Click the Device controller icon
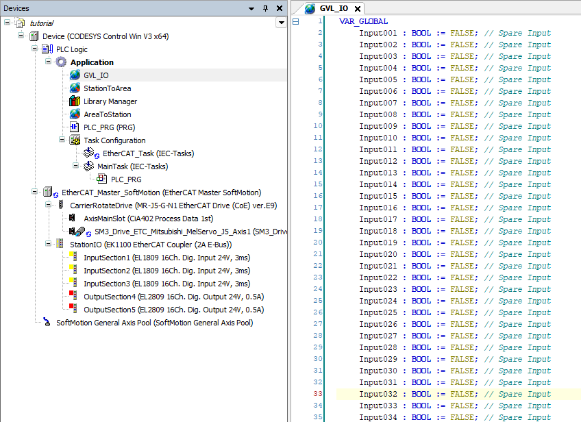The width and height of the screenshot is (581, 422). (x=34, y=36)
